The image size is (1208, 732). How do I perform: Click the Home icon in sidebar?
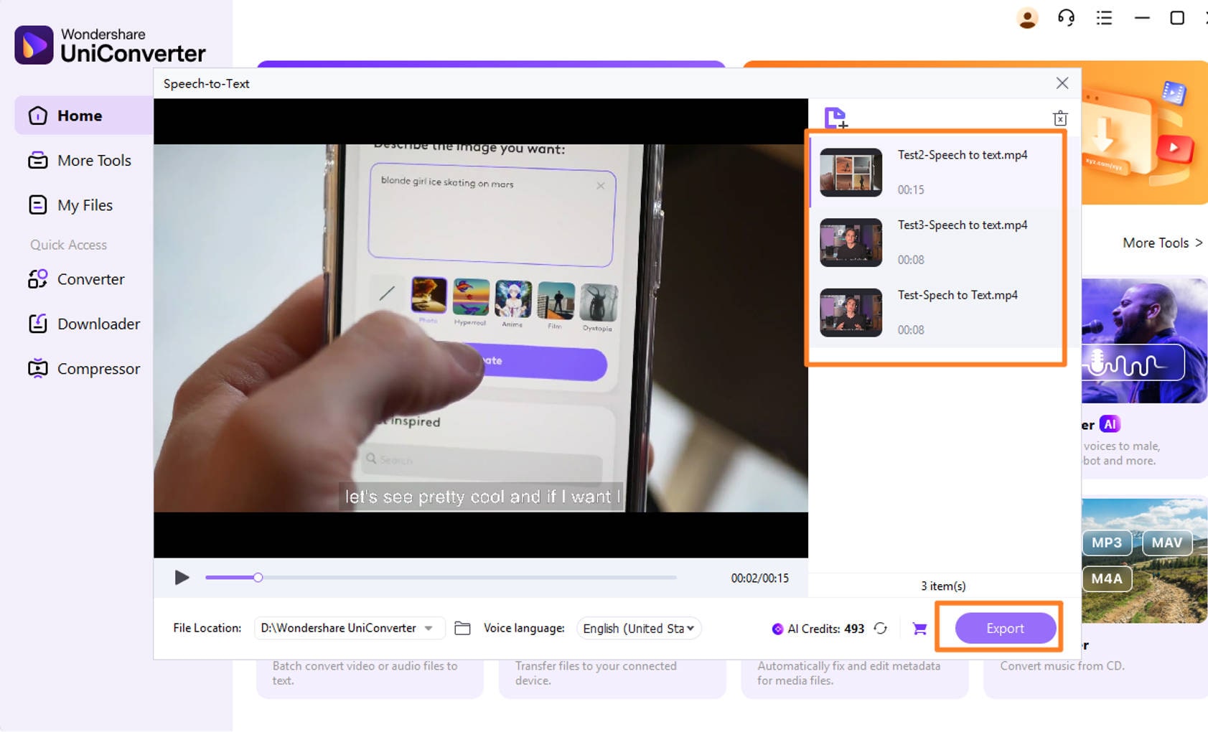click(38, 116)
